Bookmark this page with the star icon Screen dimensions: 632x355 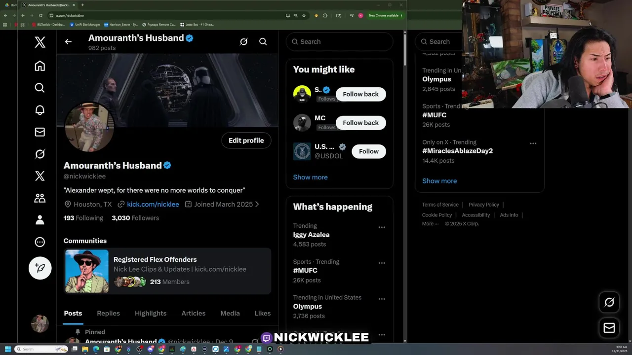point(304,15)
